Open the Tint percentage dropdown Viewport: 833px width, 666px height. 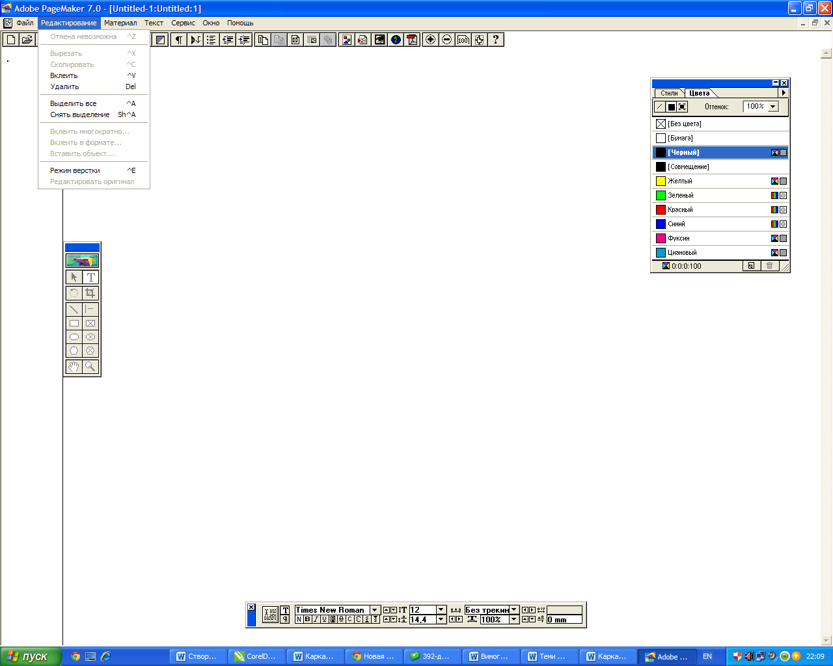(x=773, y=107)
